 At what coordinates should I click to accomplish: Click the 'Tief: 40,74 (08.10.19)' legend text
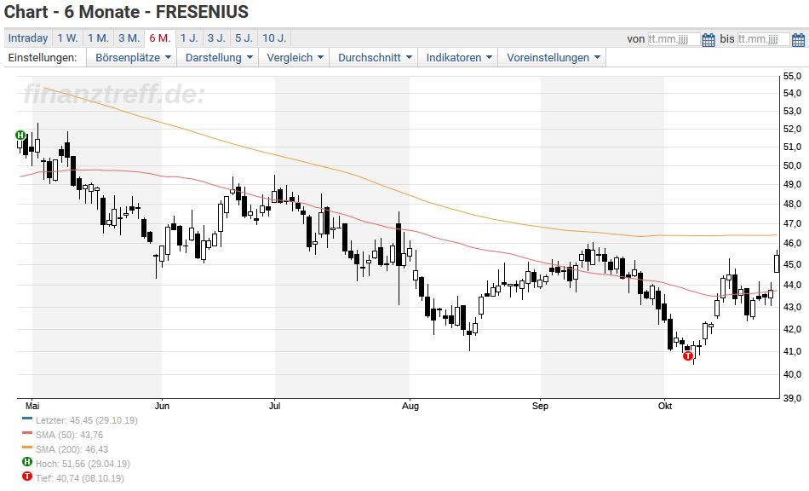pyautogui.click(x=80, y=478)
